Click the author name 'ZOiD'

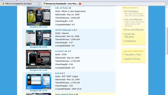pyautogui.click(x=64, y=55)
